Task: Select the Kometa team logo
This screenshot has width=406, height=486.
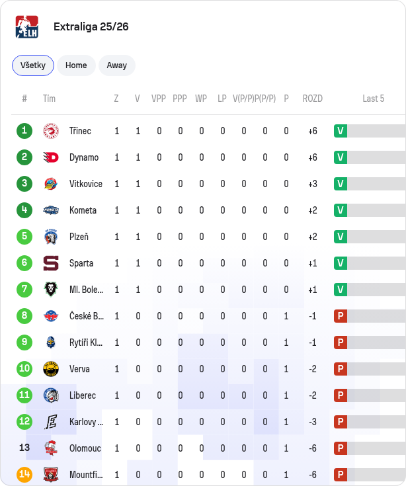Action: 51,210
